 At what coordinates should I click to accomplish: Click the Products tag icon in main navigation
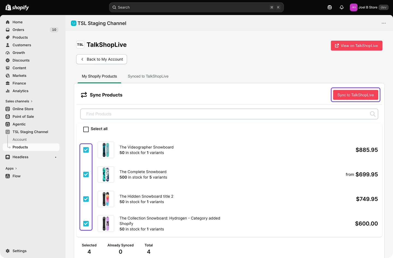click(8, 37)
